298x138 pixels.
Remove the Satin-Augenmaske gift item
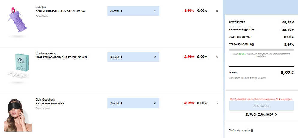217,103
